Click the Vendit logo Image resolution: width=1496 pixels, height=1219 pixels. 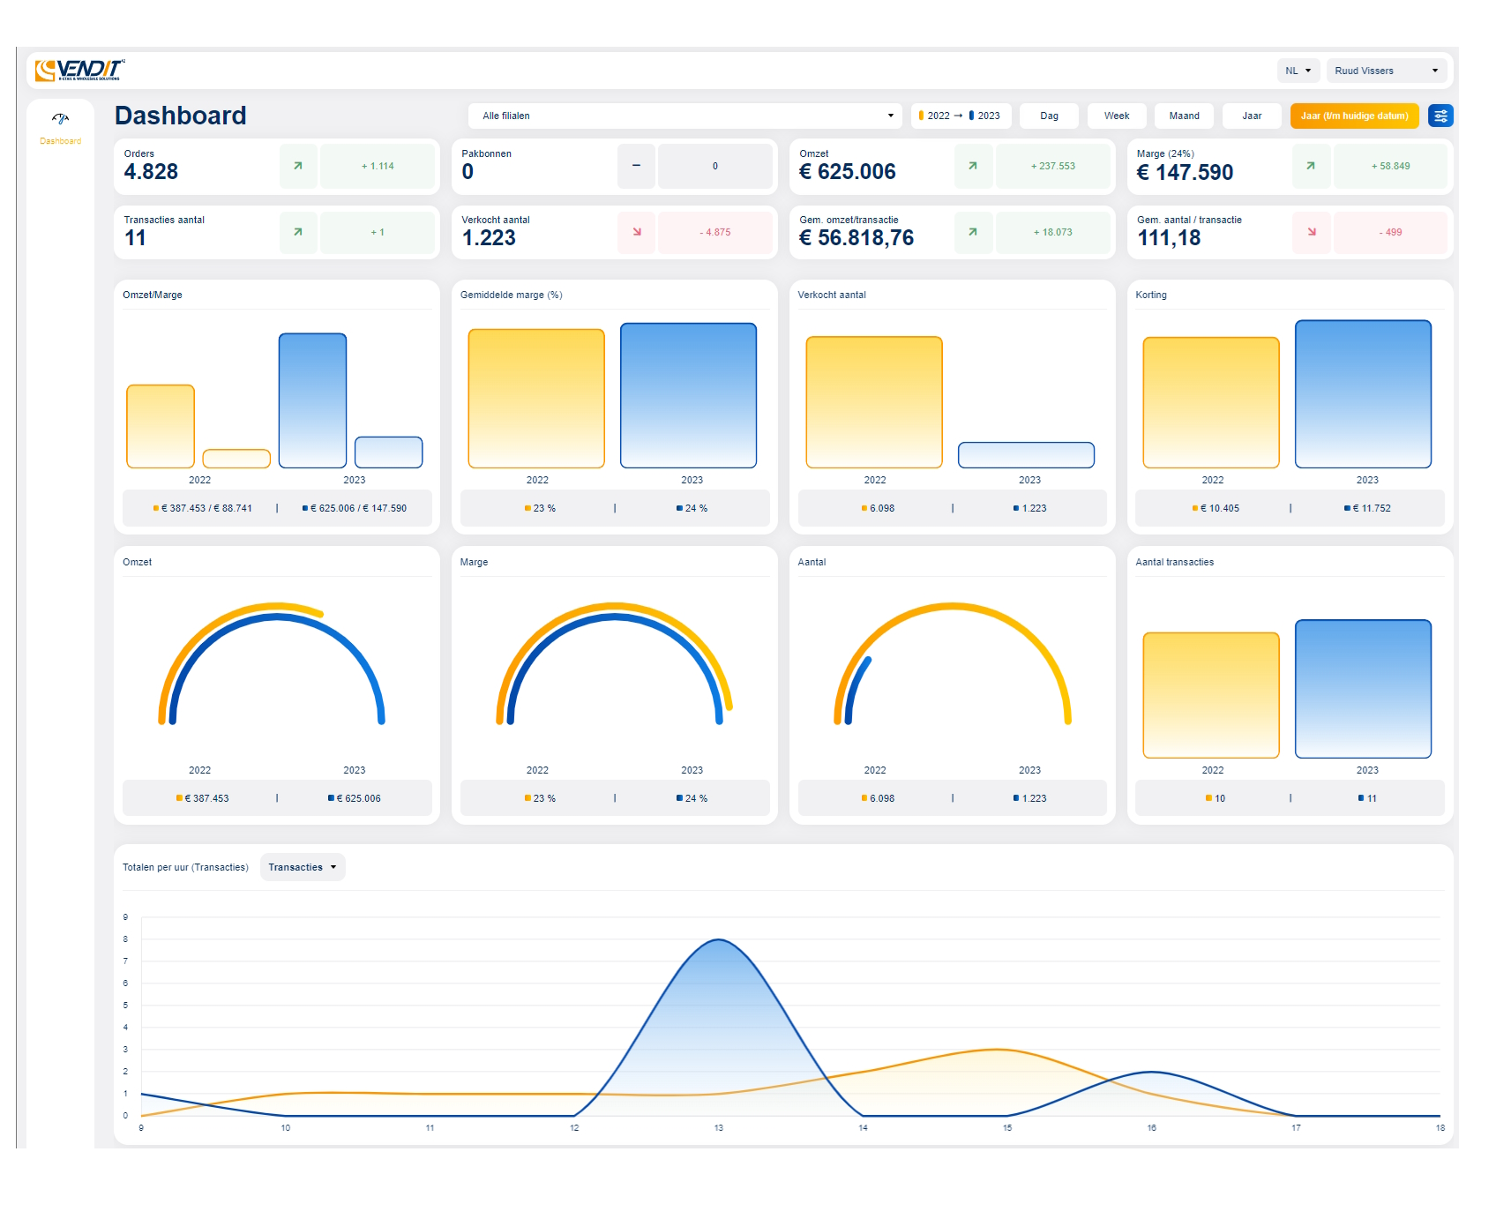click(80, 70)
